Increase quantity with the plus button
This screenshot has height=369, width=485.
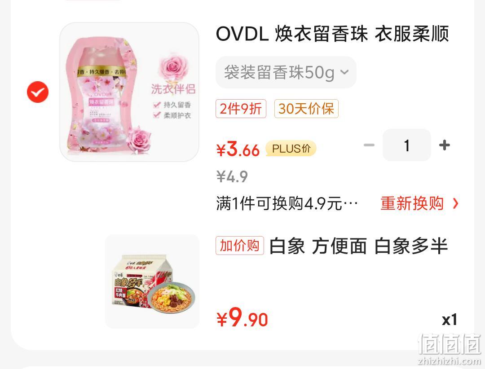tap(444, 145)
